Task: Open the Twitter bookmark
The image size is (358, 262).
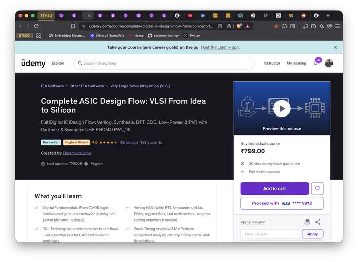Action: click(x=192, y=36)
